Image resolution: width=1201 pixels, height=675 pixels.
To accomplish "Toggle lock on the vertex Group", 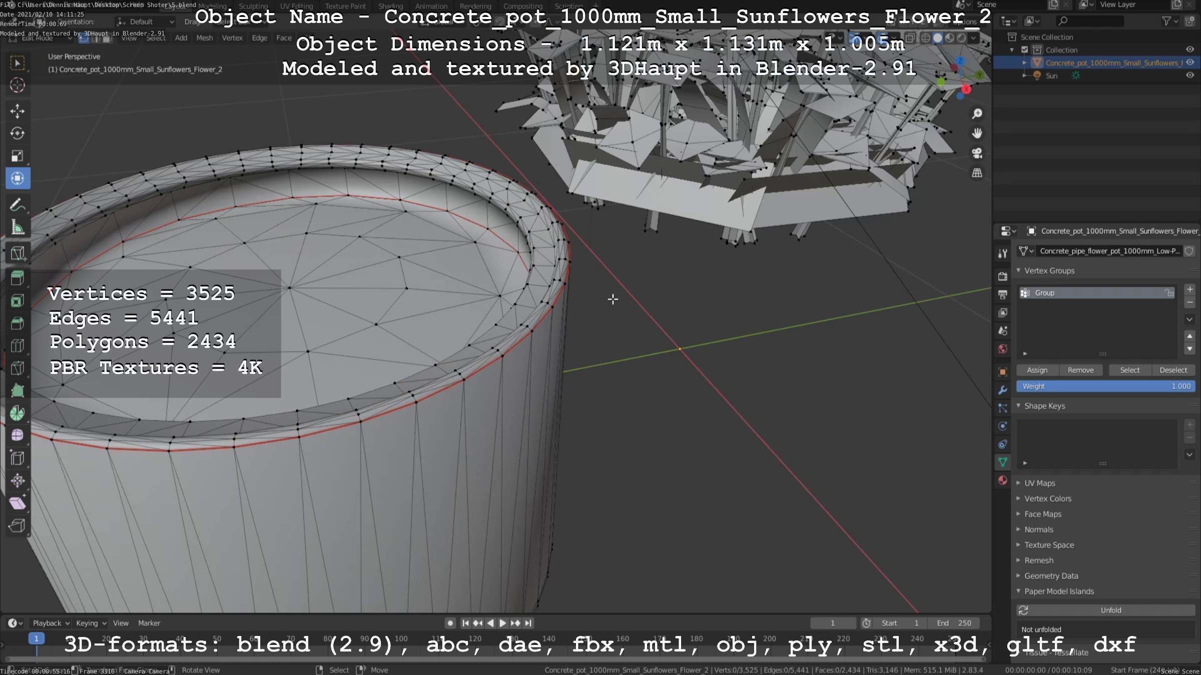I will click(1169, 292).
